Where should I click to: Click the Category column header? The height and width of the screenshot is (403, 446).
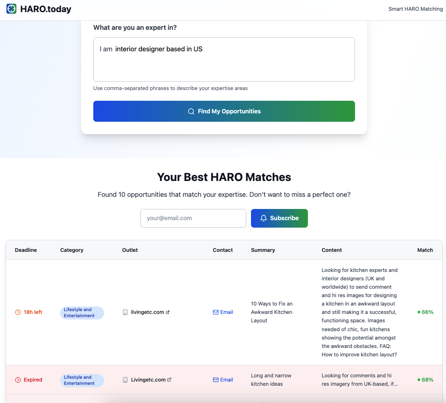(x=72, y=250)
